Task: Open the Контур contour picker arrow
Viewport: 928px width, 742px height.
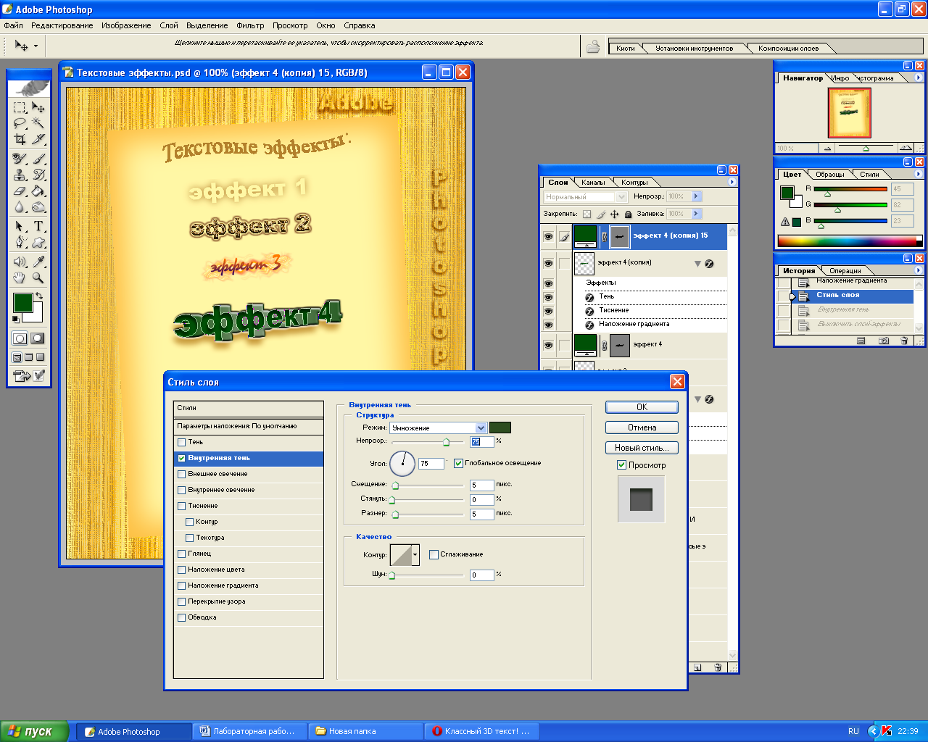Action: pyautogui.click(x=415, y=555)
